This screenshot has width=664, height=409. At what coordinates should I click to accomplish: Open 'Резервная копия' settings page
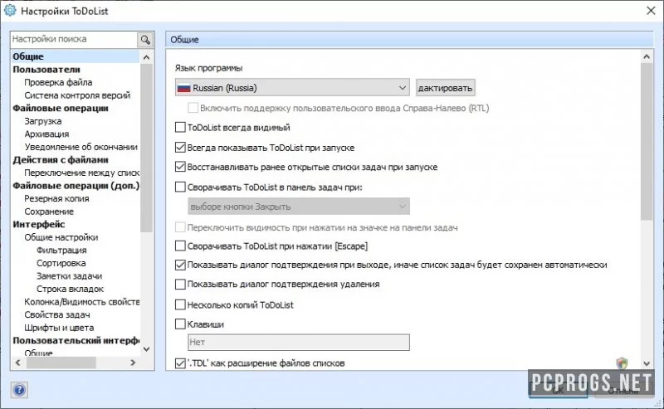56,198
